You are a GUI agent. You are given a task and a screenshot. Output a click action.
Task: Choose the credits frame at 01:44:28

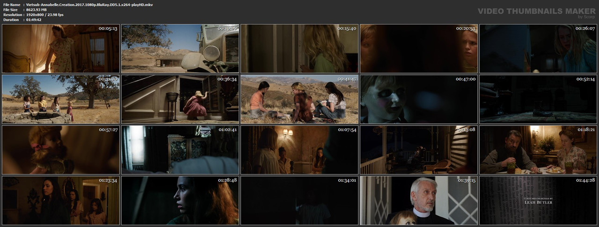[x=538, y=200]
